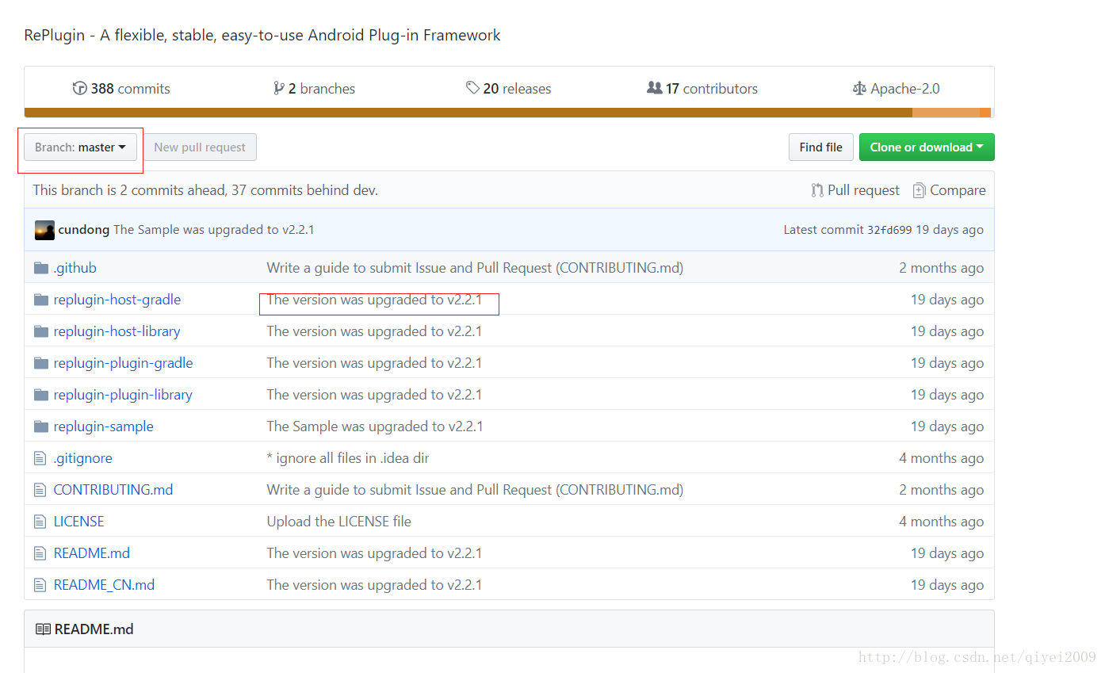This screenshot has height=673, width=1105.
Task: Open replugin-host-library row commit message
Action: coord(374,331)
